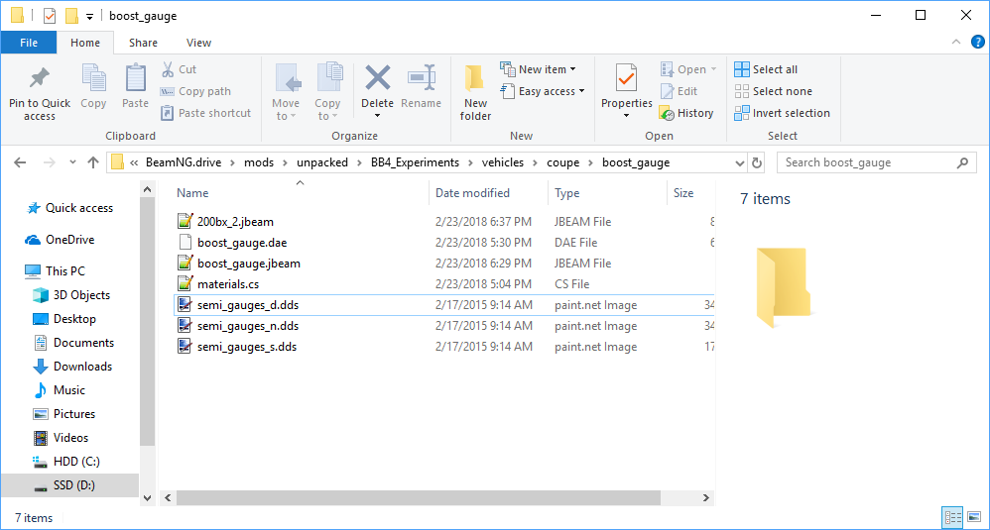Switch to Large icons view
This screenshot has height=530, width=990.
(974, 517)
